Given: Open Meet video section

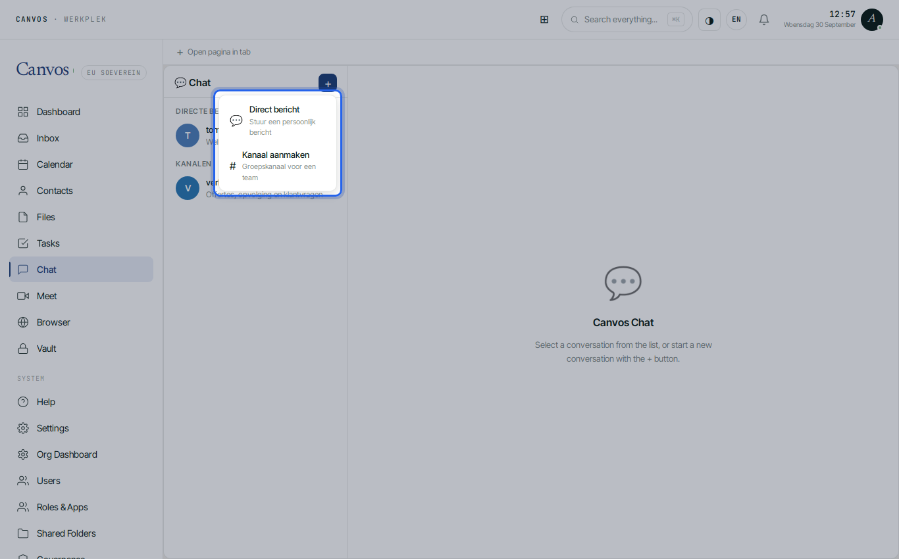Looking at the screenshot, I should (x=81, y=296).
